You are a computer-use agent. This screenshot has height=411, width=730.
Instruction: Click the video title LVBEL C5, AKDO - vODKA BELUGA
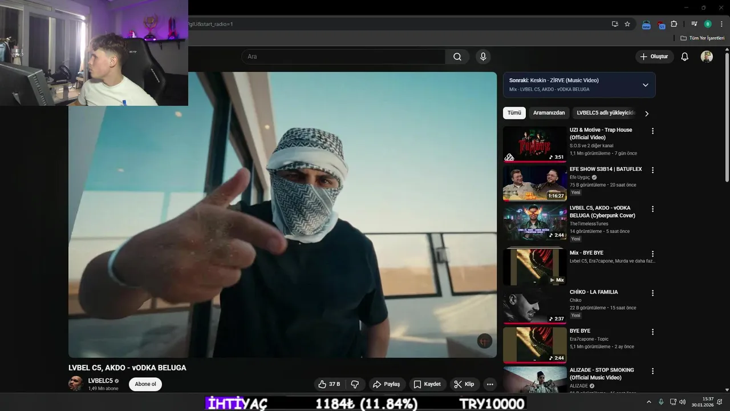(127, 368)
